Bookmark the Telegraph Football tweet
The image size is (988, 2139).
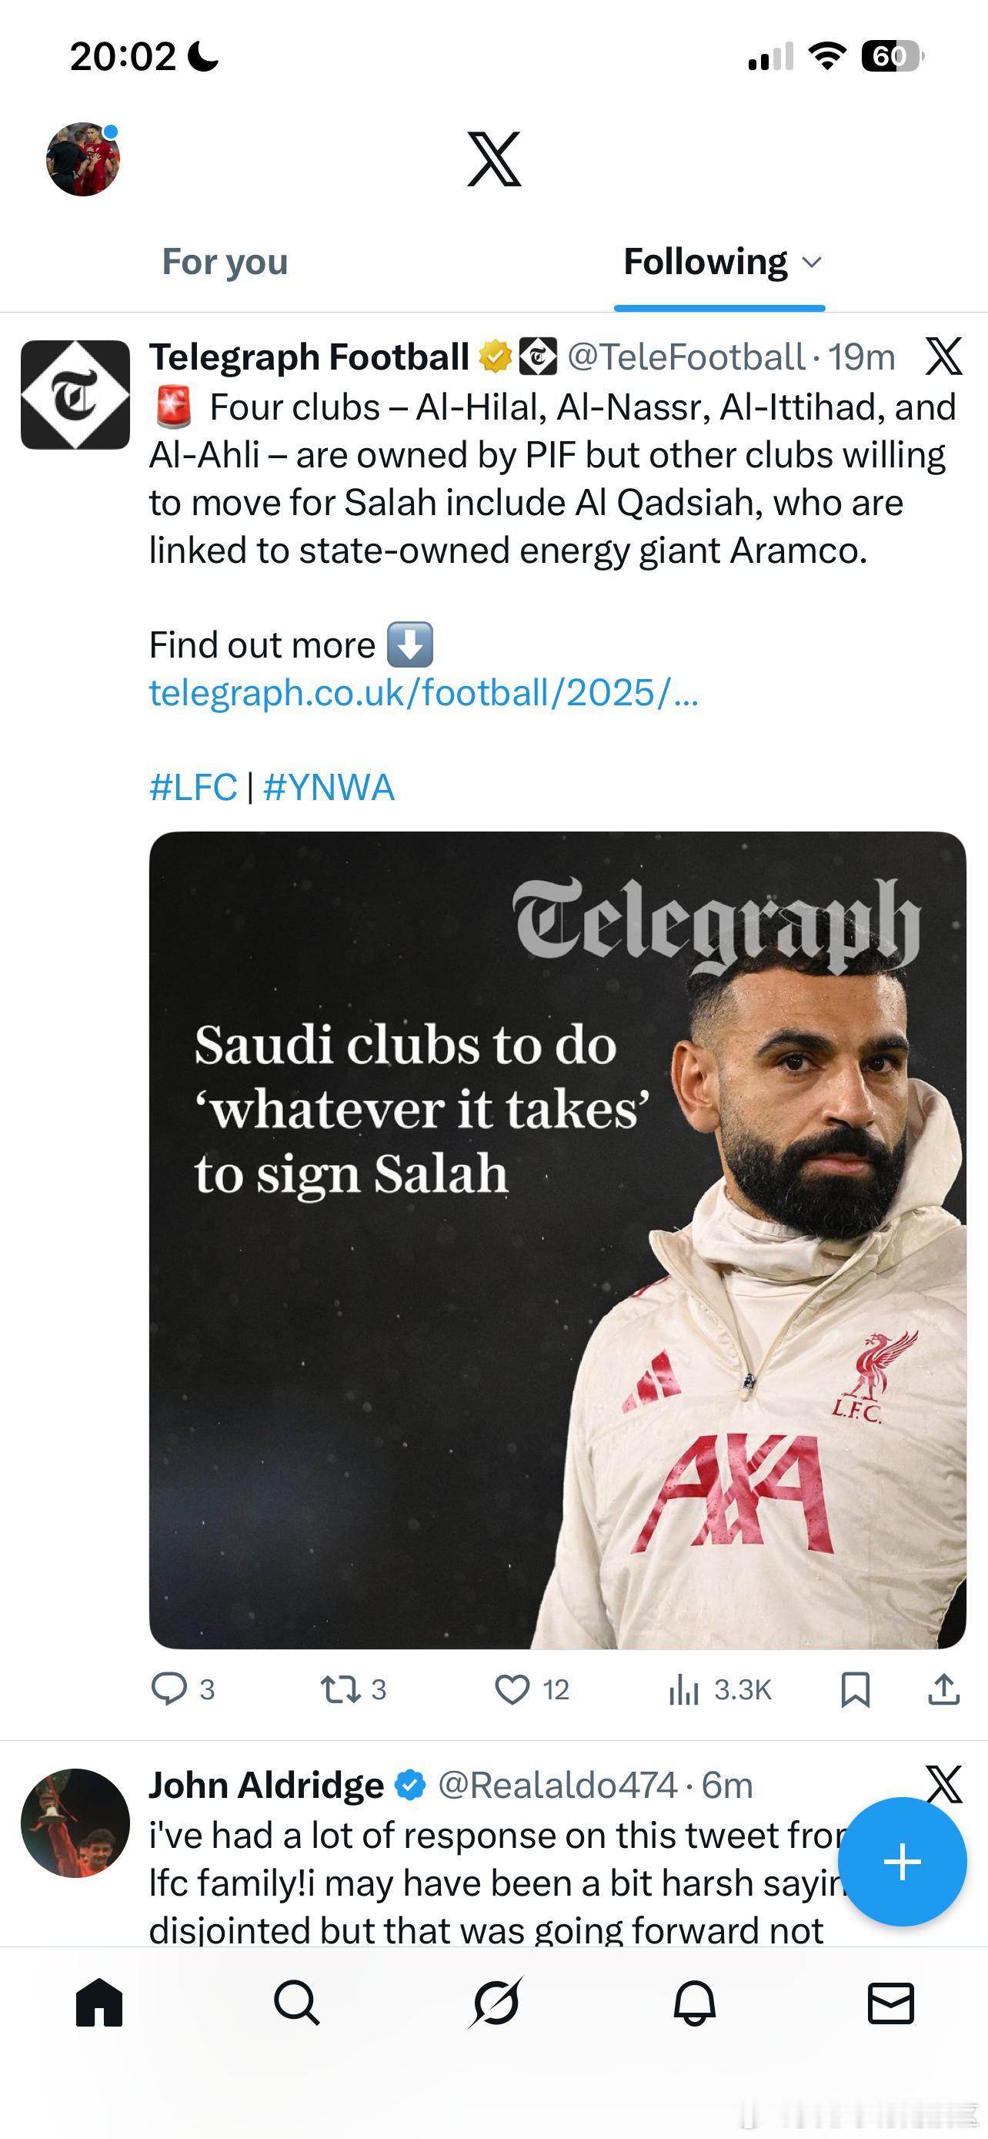tap(856, 1689)
